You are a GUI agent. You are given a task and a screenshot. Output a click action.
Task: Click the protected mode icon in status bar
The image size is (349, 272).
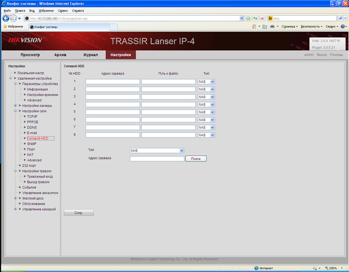[315, 268]
